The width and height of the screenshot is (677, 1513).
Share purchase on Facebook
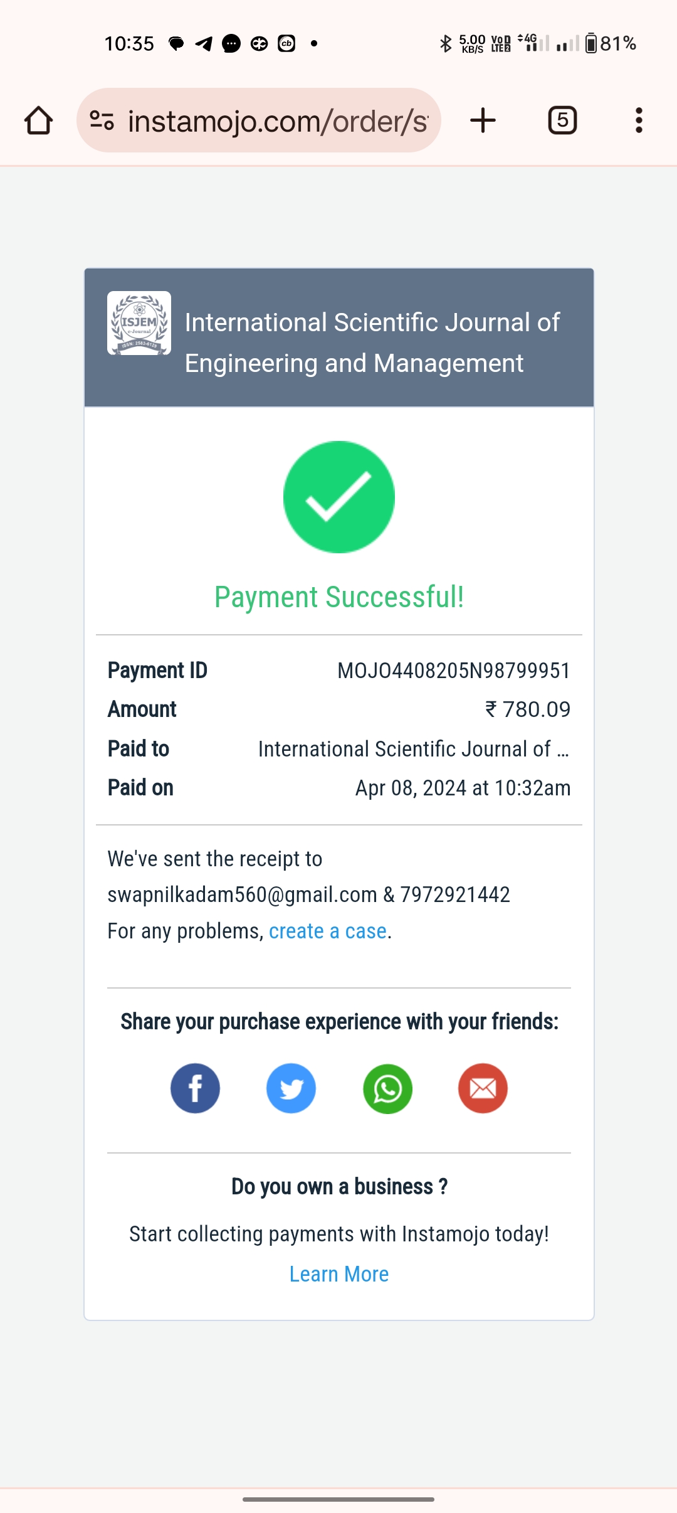pos(195,1088)
